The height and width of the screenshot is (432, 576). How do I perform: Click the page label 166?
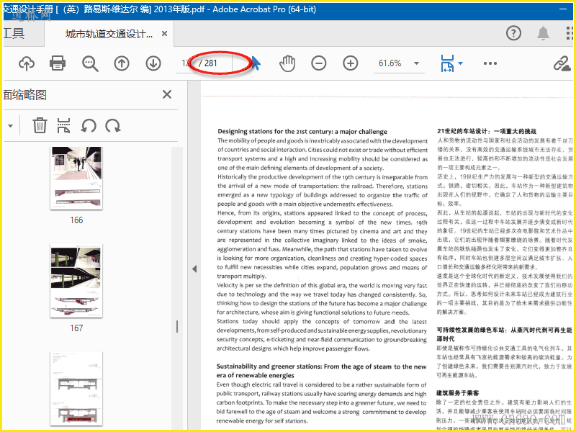pyautogui.click(x=76, y=220)
